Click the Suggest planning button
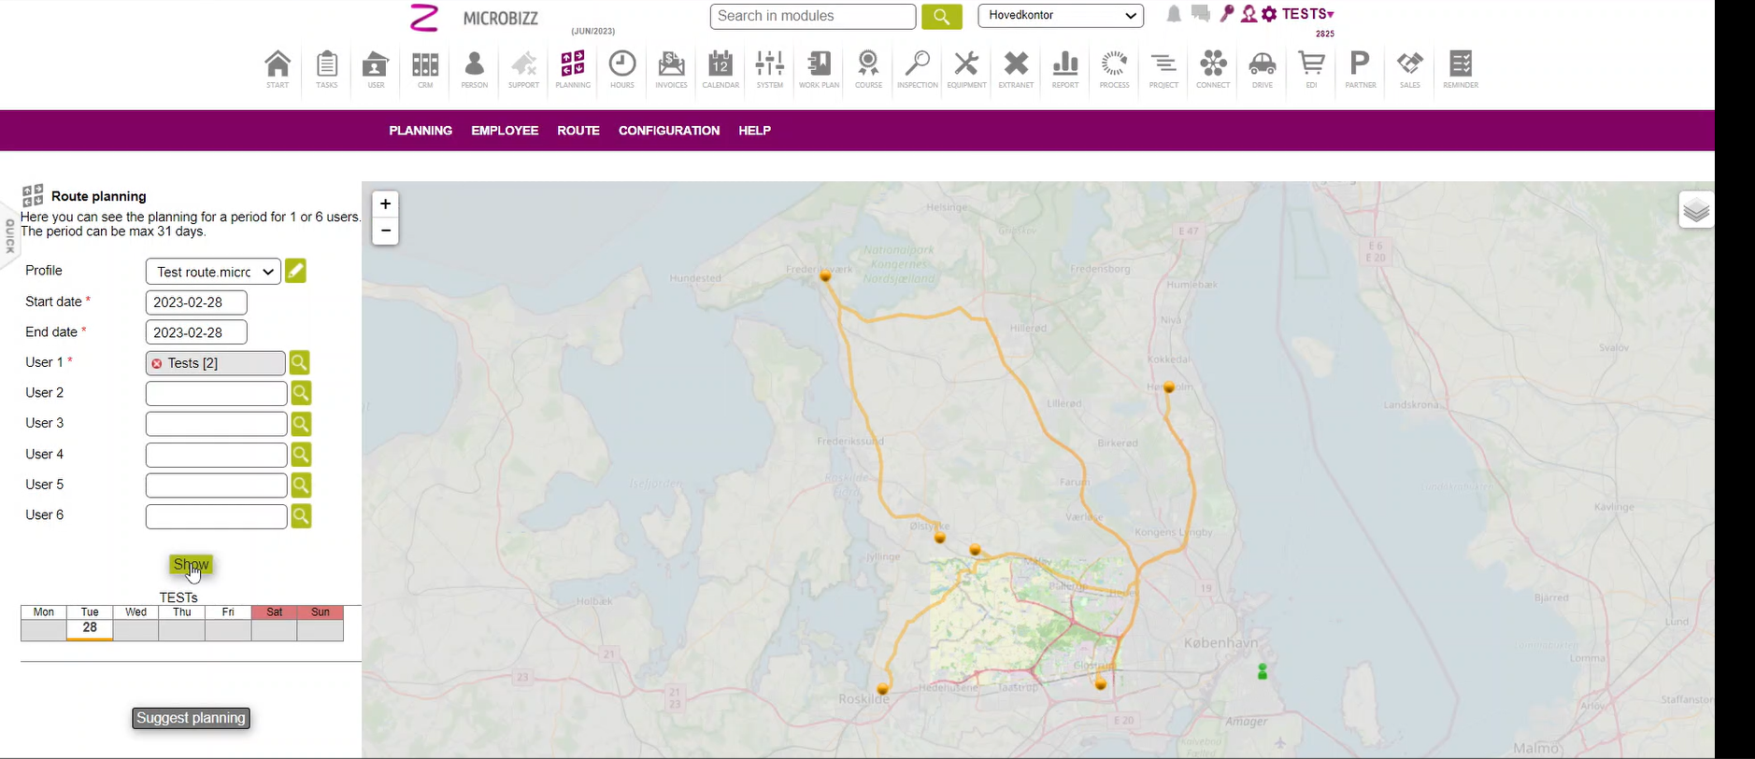This screenshot has width=1755, height=759. point(192,718)
